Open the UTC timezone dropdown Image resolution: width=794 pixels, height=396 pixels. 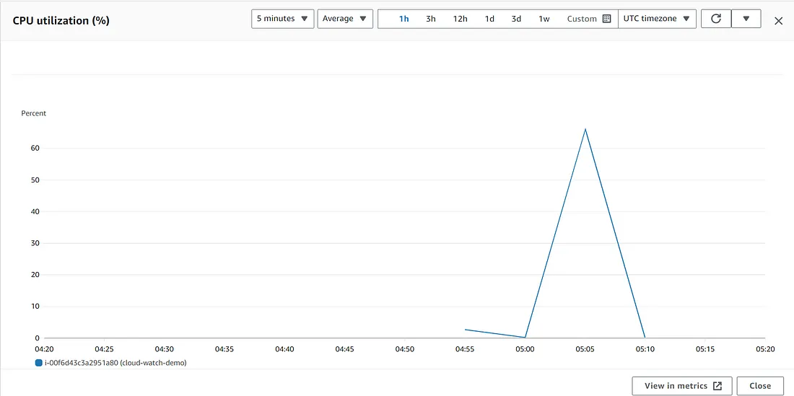[657, 19]
